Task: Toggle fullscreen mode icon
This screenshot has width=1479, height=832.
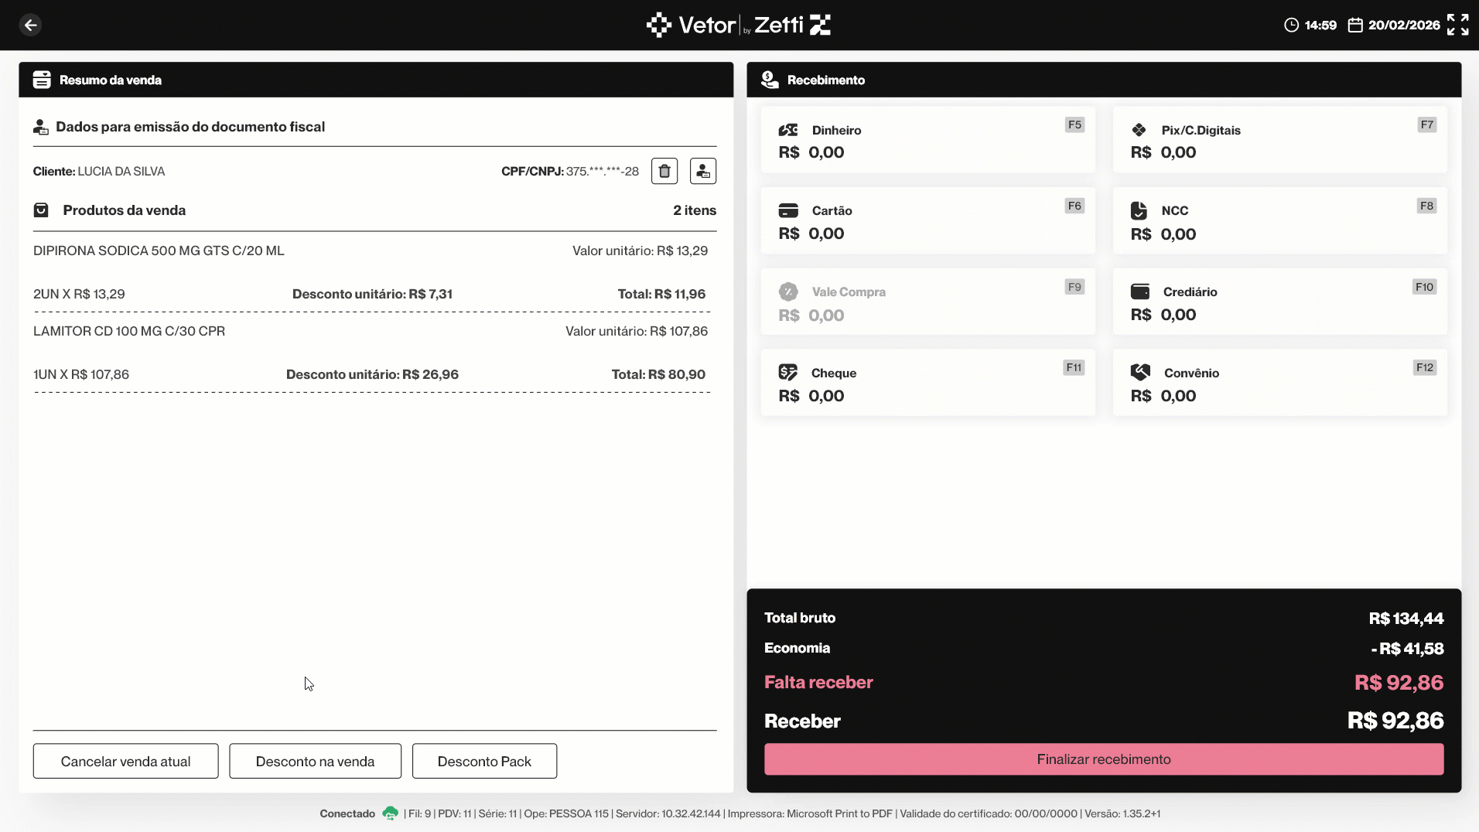Action: [1457, 25]
